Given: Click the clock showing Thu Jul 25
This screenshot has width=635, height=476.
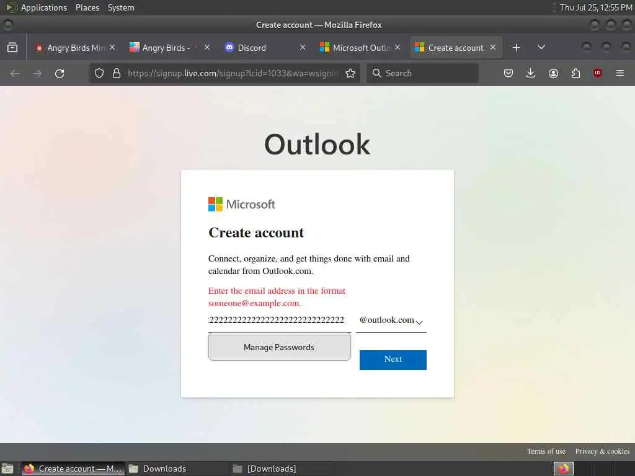Looking at the screenshot, I should (x=596, y=7).
